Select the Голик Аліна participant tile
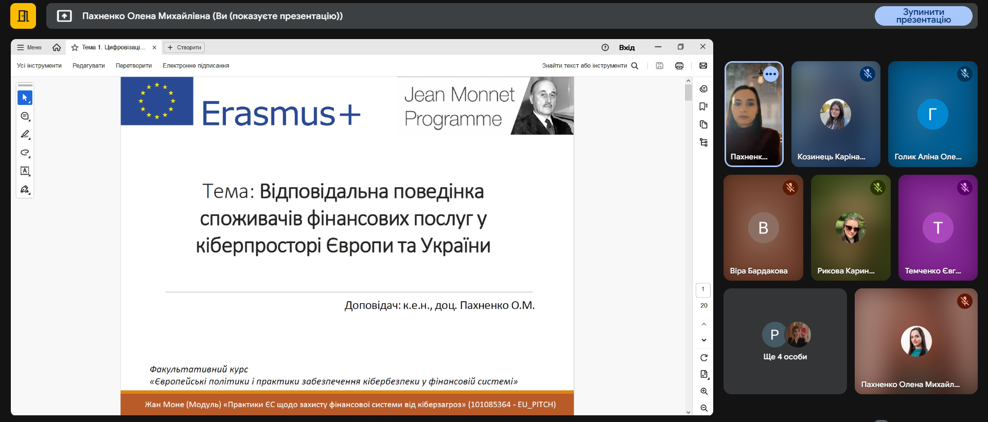The width and height of the screenshot is (988, 422). 933,114
